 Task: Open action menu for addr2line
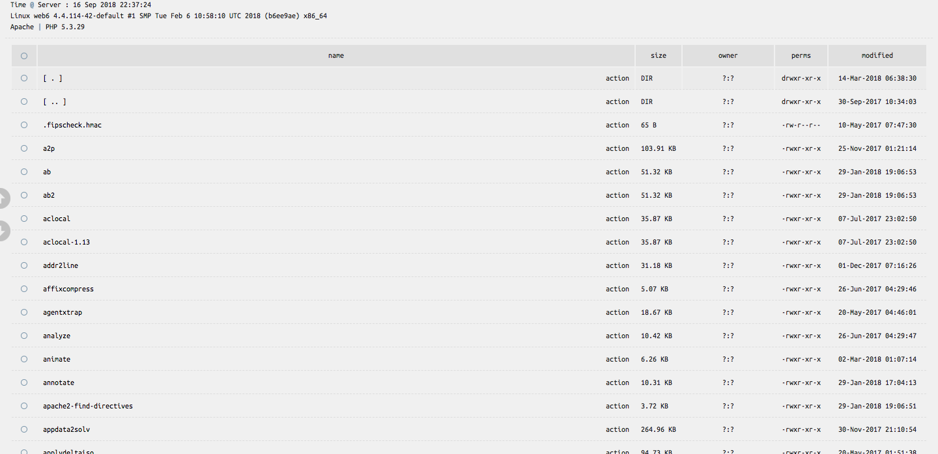point(618,265)
